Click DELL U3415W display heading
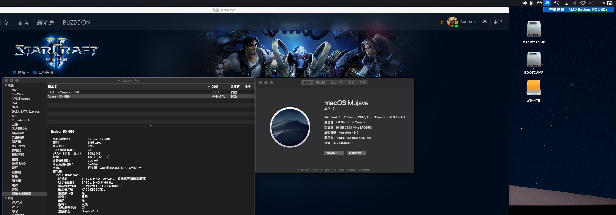Viewport: 616px width, 215px height. [x=68, y=175]
